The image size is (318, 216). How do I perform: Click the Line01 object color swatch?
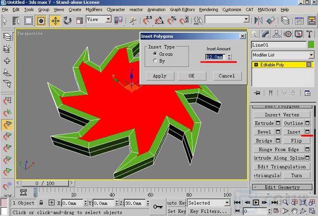point(311,45)
